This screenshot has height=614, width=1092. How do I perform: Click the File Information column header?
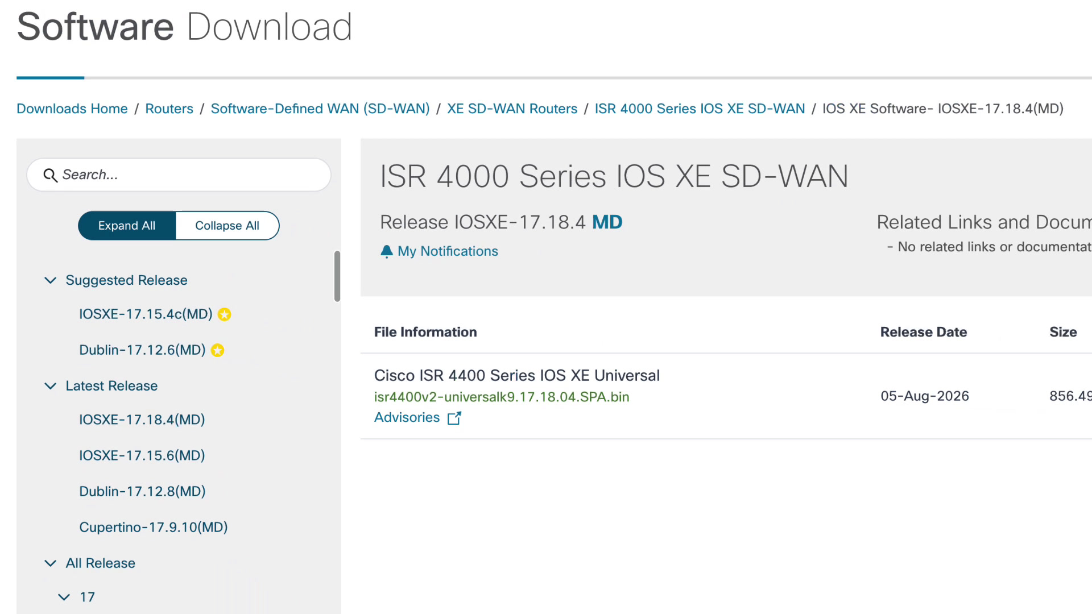tap(425, 332)
